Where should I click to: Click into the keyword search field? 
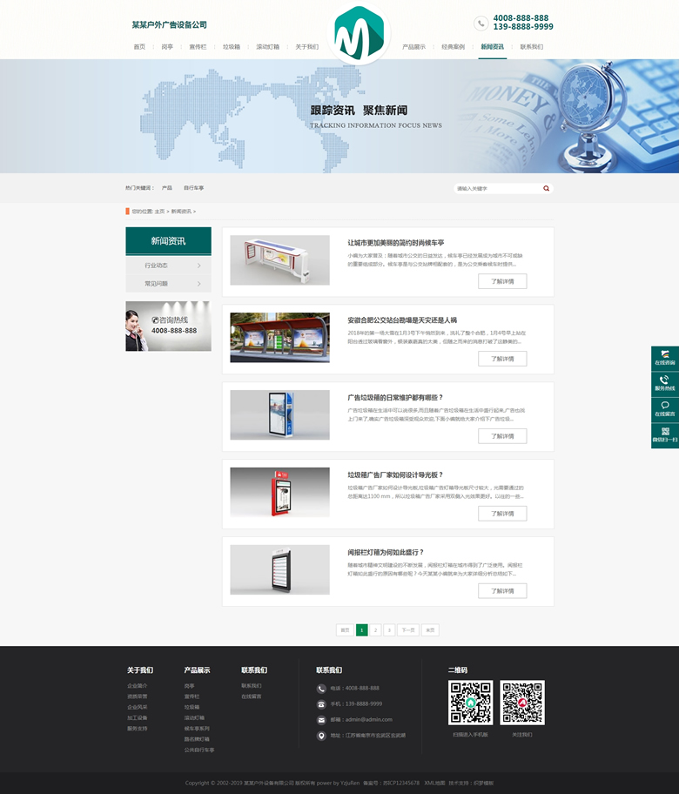point(496,188)
